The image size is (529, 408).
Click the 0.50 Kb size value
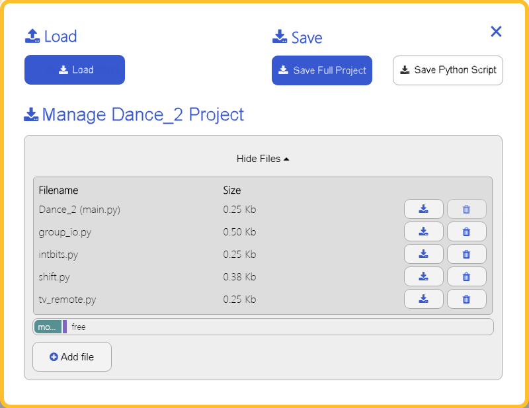point(239,232)
